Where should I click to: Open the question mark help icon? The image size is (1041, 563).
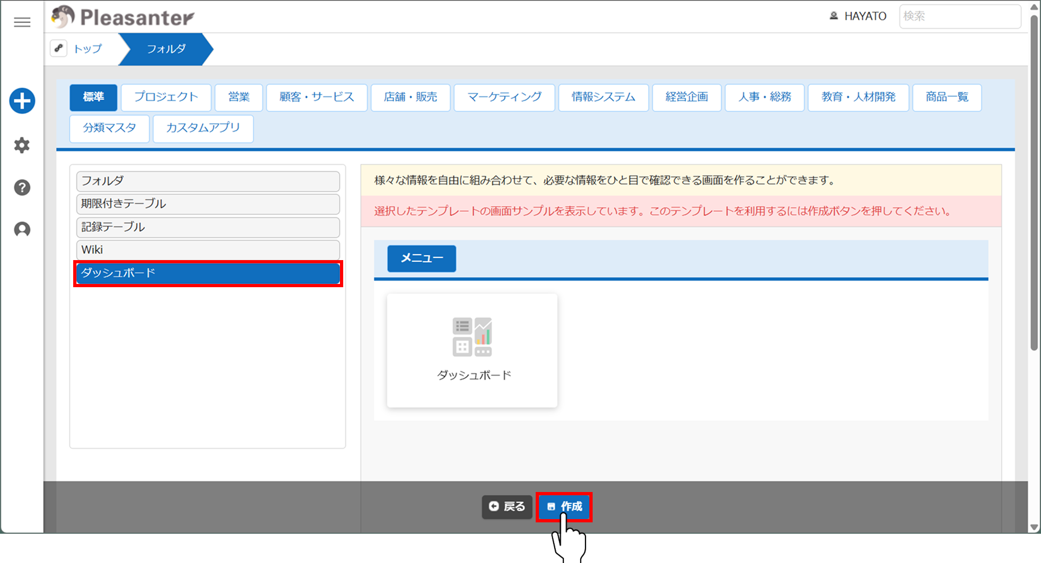click(22, 187)
